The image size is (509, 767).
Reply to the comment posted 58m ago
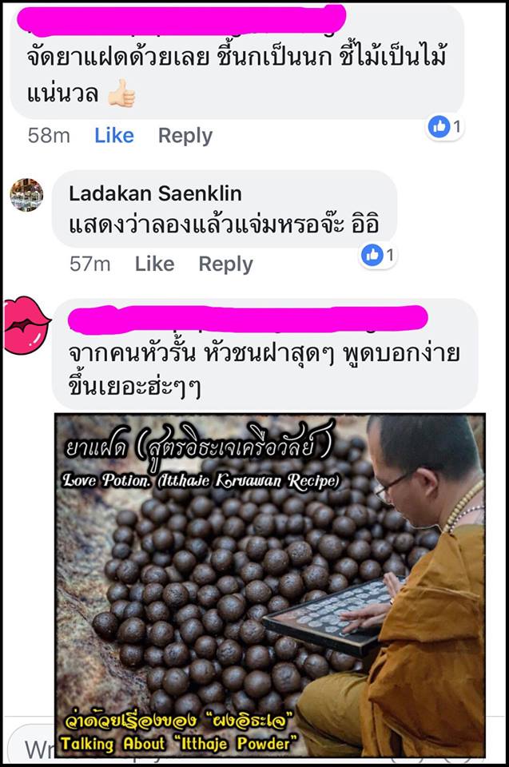tap(185, 136)
